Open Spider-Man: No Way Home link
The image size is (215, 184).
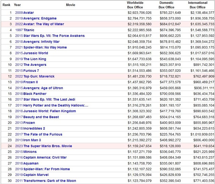coord(45,47)
